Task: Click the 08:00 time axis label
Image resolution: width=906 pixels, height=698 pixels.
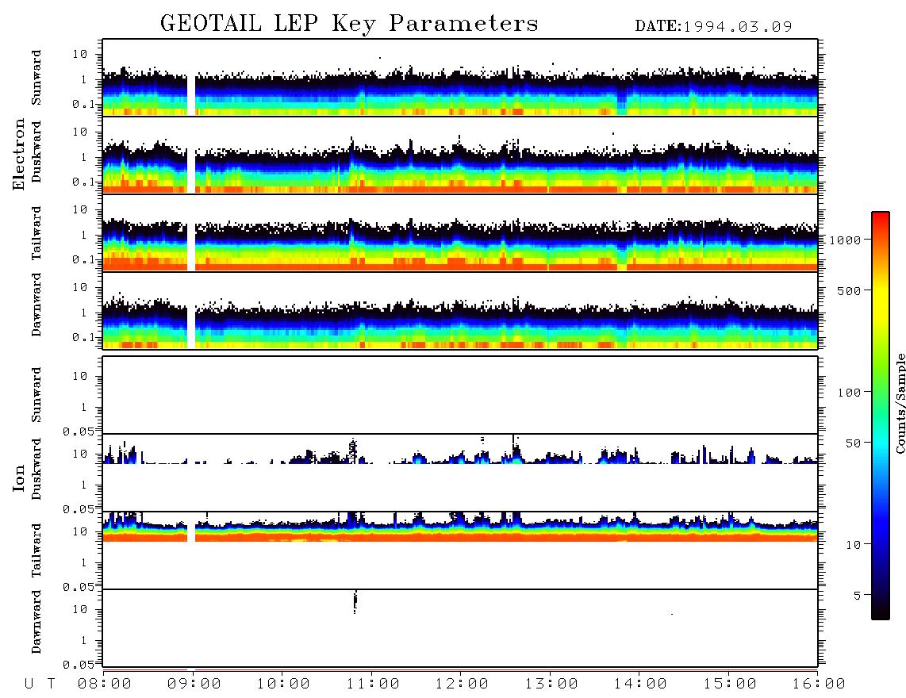Action: coord(105,684)
